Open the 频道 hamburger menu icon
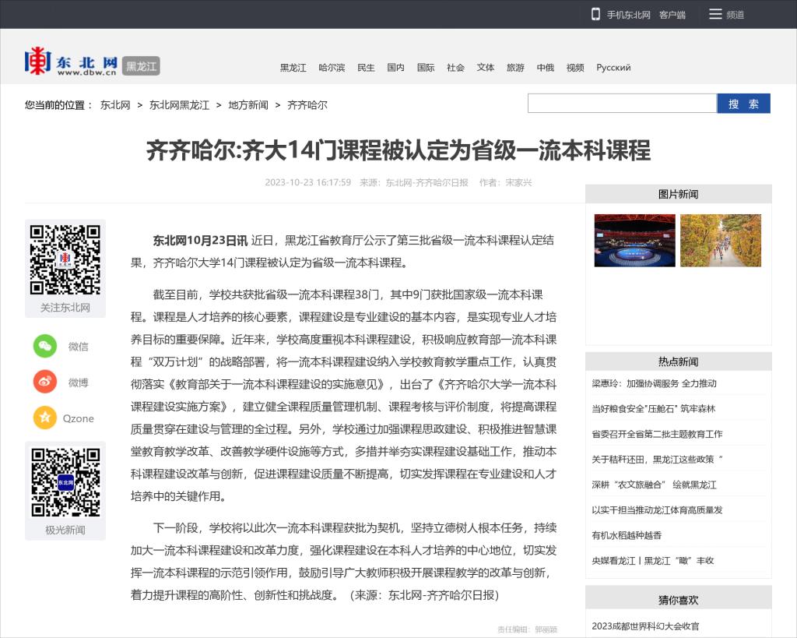 click(715, 14)
